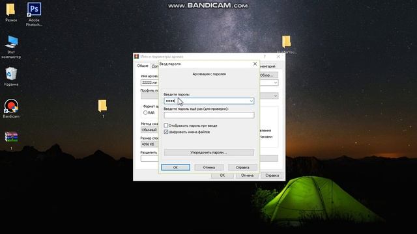The height and width of the screenshot is (234, 417).
Task: Uncheck the Шифровать имена файлов checkbox
Action: [166, 132]
